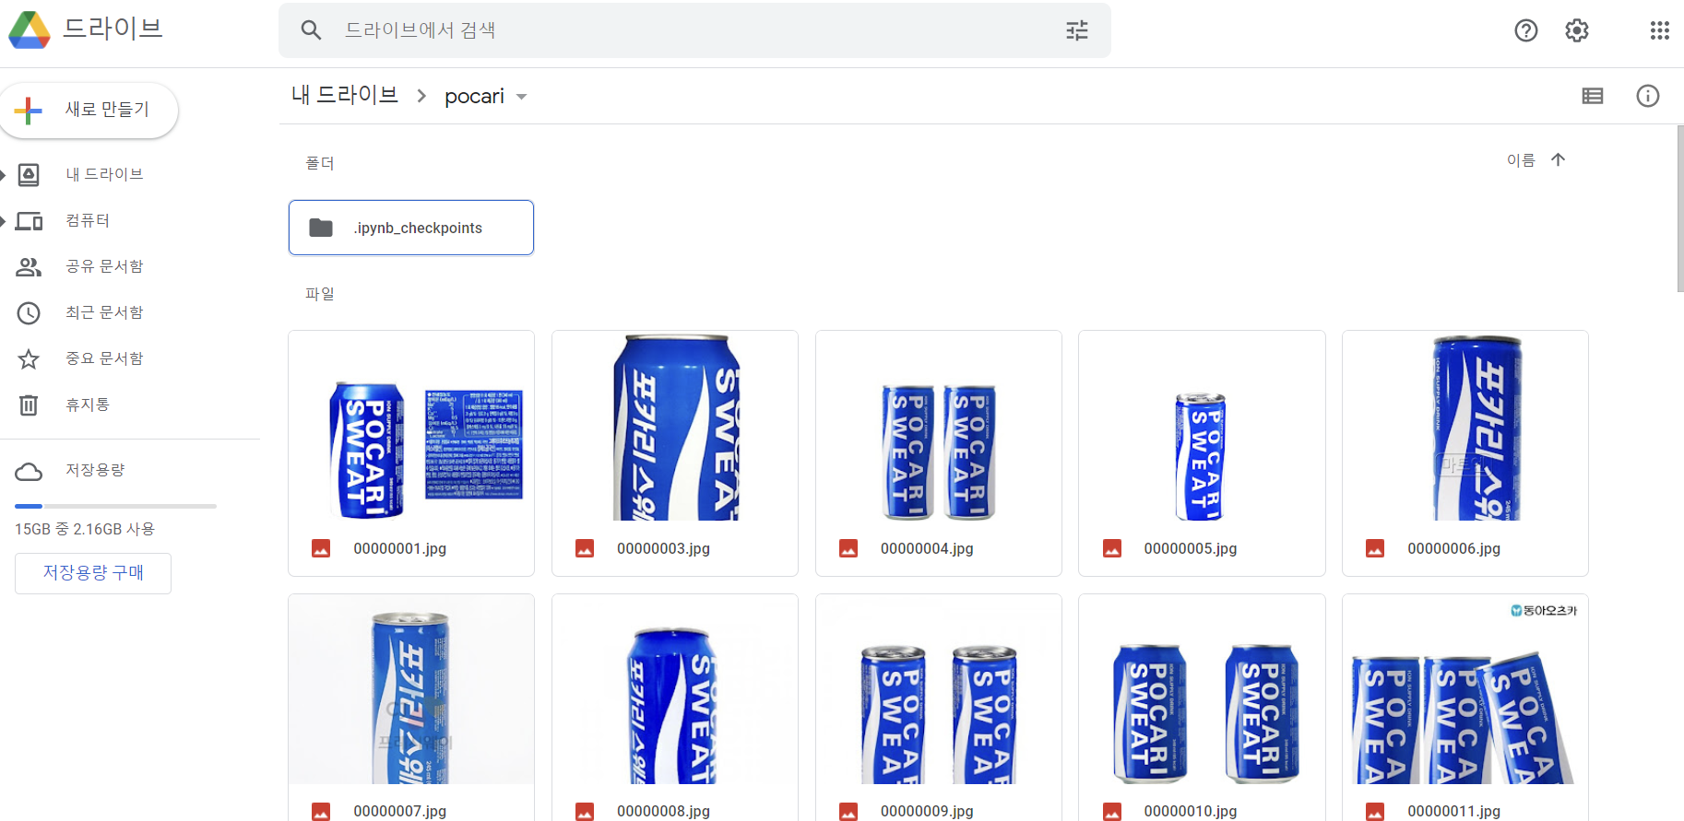Open the Google apps grid
The width and height of the screenshot is (1684, 821).
tap(1660, 30)
